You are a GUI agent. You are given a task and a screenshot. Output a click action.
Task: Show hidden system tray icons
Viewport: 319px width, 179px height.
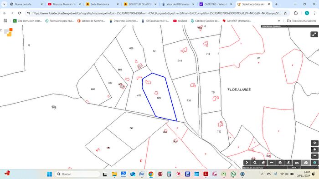click(x=262, y=174)
